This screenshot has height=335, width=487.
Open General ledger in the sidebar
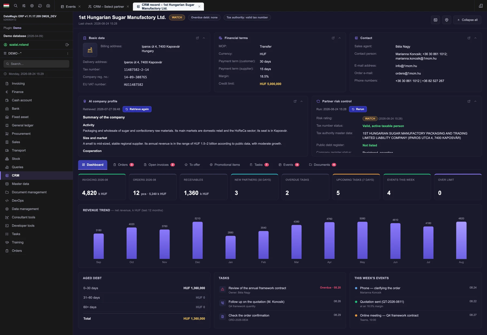pos(37,125)
